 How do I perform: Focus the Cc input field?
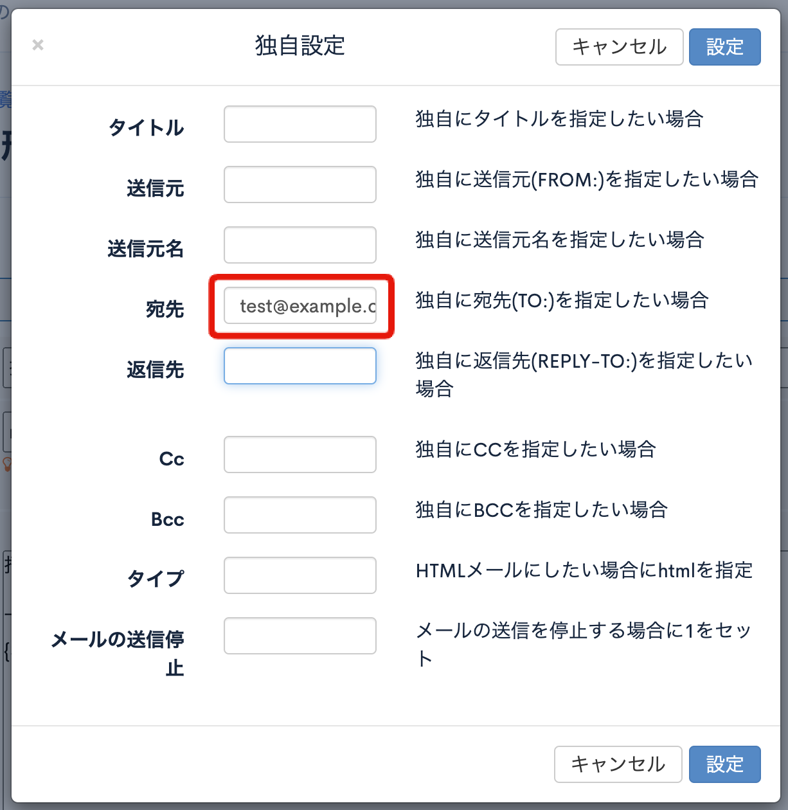[300, 455]
